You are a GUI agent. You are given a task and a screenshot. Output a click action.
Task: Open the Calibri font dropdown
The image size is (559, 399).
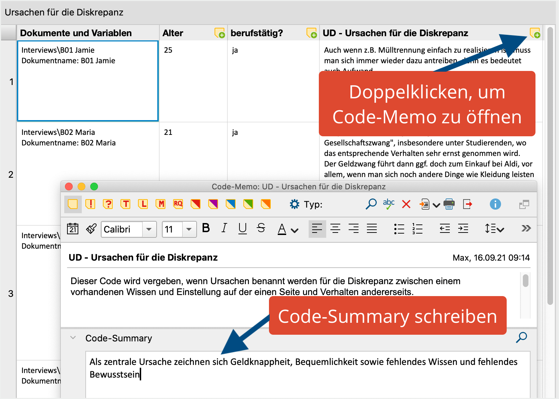point(149,229)
